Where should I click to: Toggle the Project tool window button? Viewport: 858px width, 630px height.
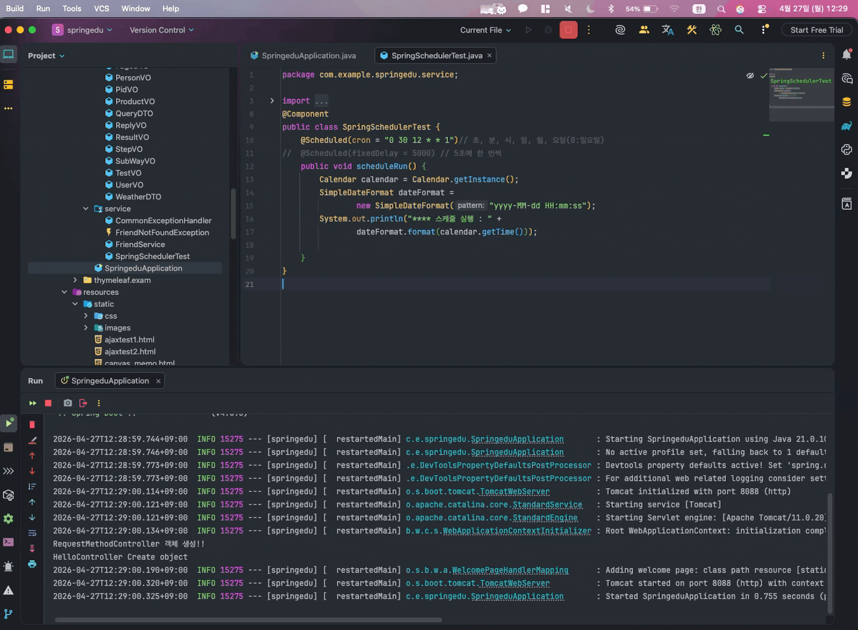[8, 54]
